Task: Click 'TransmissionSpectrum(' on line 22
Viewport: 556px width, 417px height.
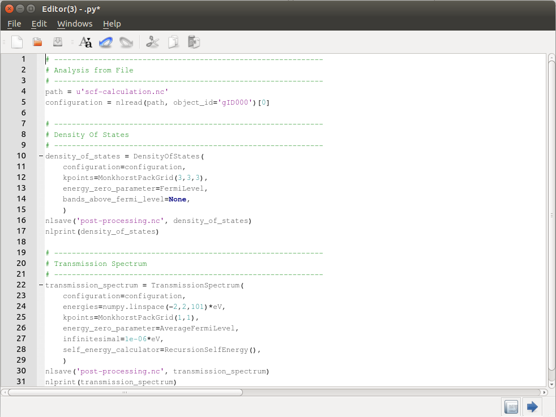Action: (198, 285)
